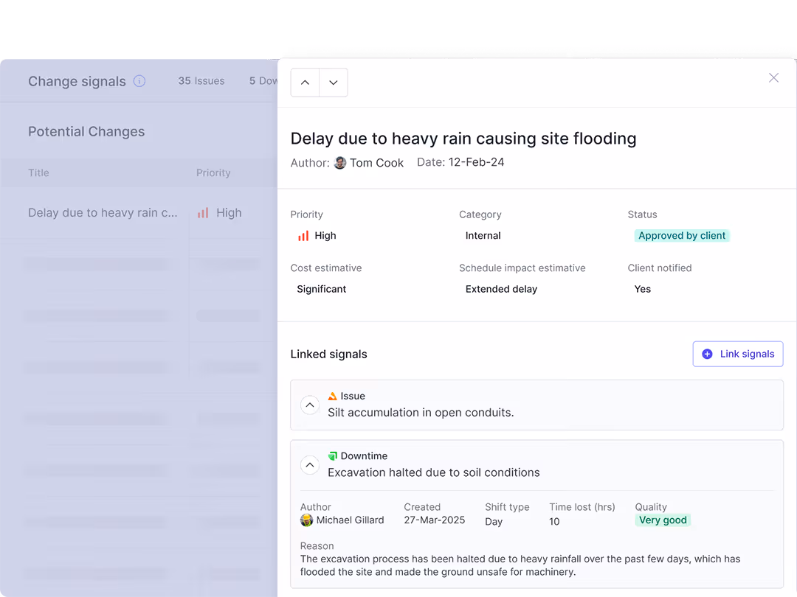This screenshot has height=597, width=797.
Task: Click the down navigation chevron at top
Action: click(333, 83)
